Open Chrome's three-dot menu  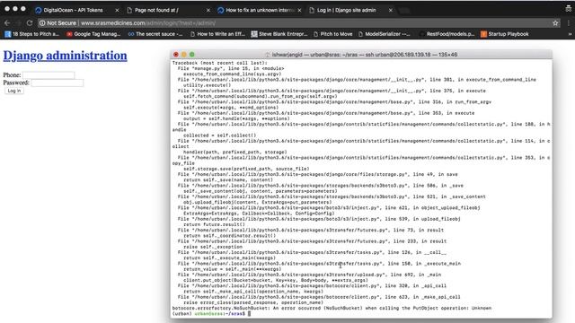tap(569, 23)
